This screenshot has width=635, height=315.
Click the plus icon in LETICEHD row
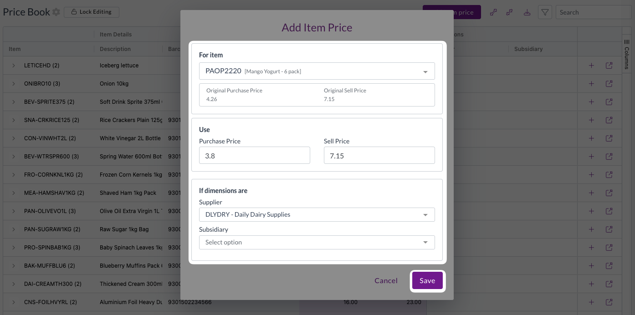(x=591, y=66)
